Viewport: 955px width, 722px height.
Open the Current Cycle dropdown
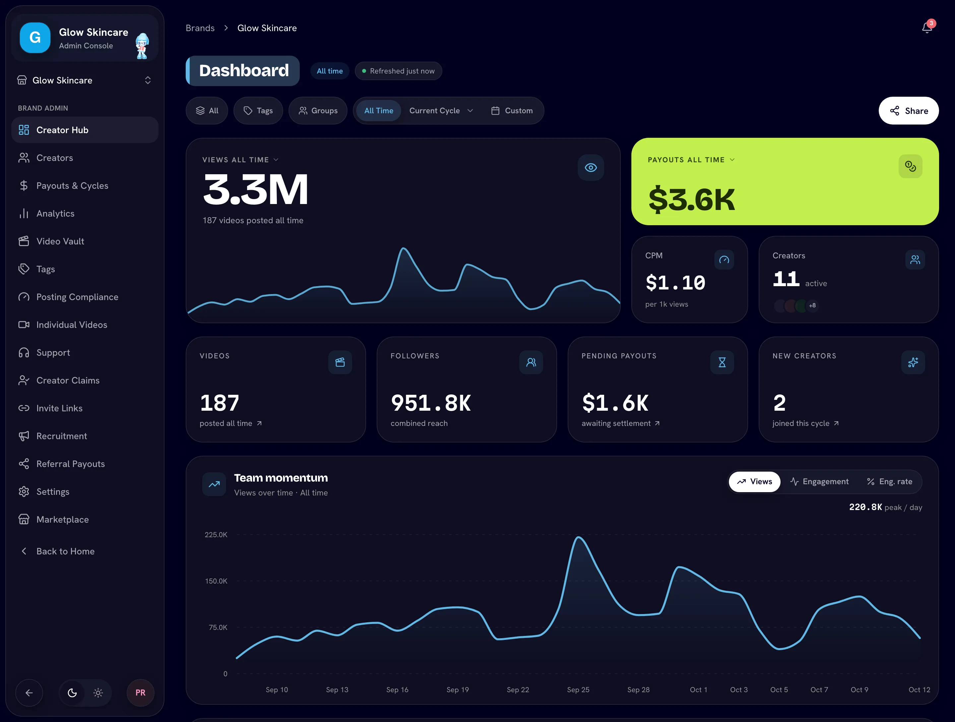coord(441,111)
